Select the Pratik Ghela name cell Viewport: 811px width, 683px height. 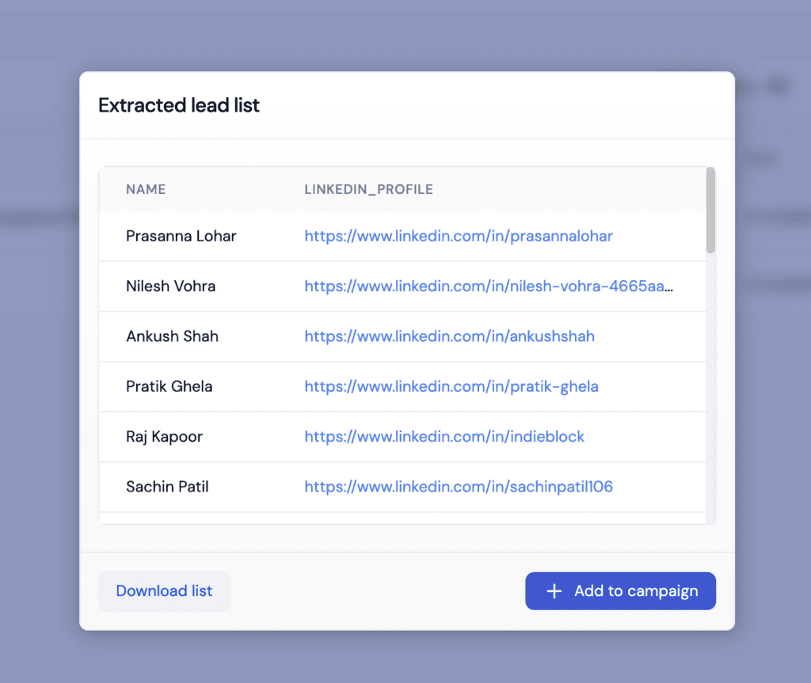click(x=169, y=386)
